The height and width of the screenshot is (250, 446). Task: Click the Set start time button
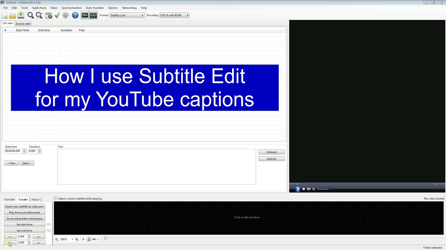[x=24, y=225]
